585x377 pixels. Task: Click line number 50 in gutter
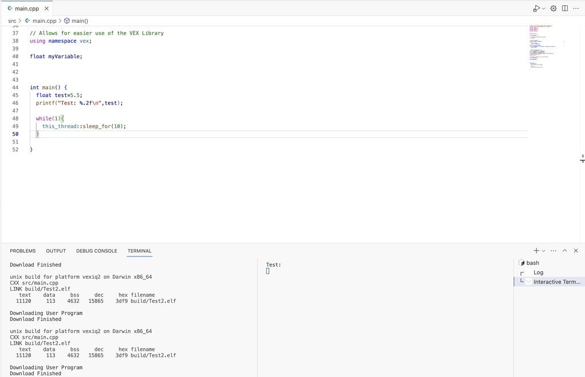pos(15,134)
